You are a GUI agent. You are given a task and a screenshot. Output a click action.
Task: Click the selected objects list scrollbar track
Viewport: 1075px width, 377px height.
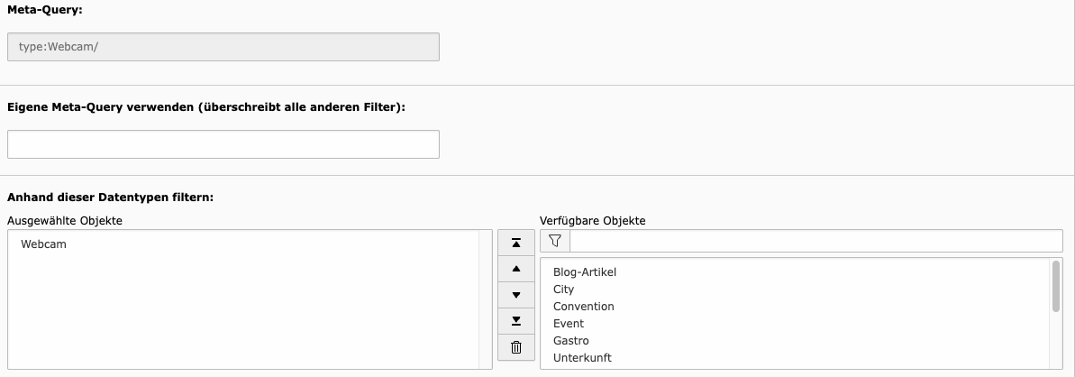pyautogui.click(x=486, y=299)
